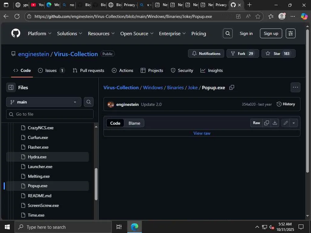Open Edge settings and more menu

[293, 16]
